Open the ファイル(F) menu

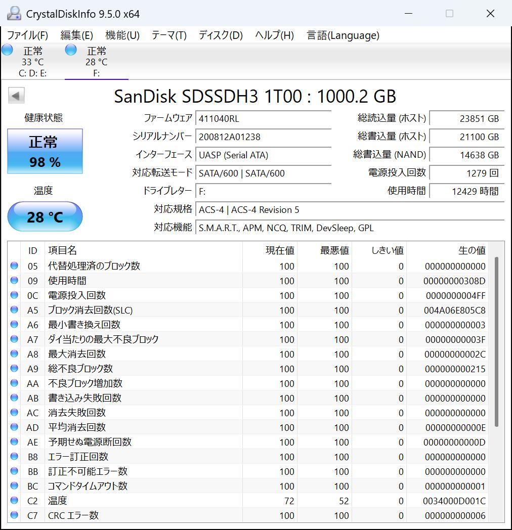point(28,35)
